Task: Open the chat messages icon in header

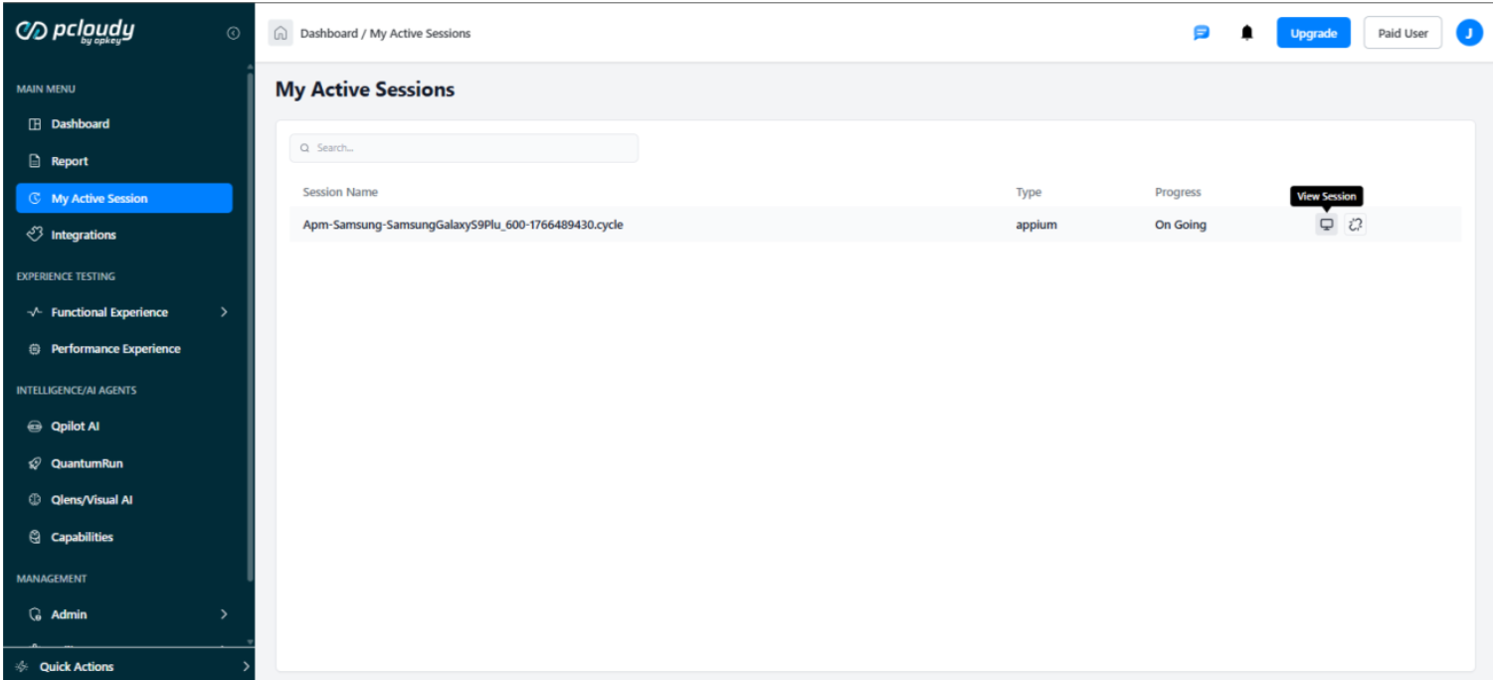Action: 1201,33
